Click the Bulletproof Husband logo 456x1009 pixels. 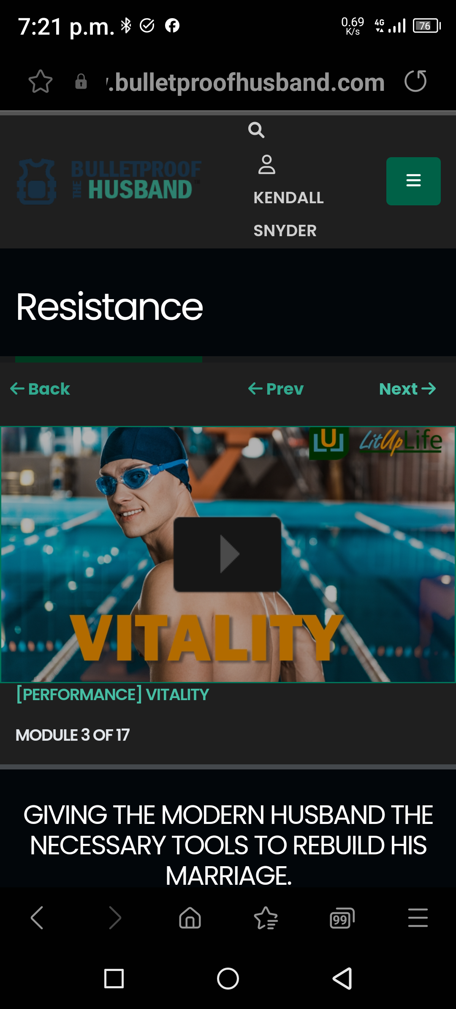109,181
